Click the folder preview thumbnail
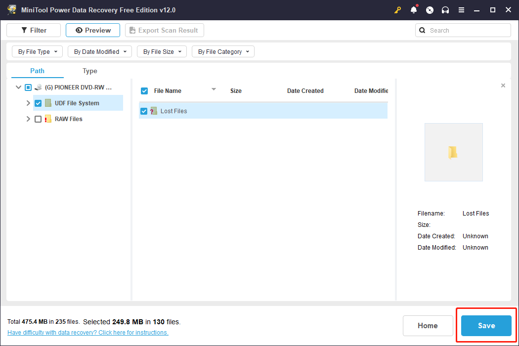The image size is (519, 346). point(453,152)
